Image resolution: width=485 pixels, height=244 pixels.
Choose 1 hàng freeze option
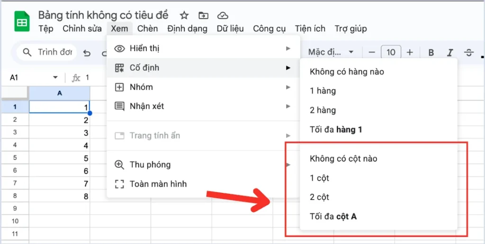tap(378, 91)
